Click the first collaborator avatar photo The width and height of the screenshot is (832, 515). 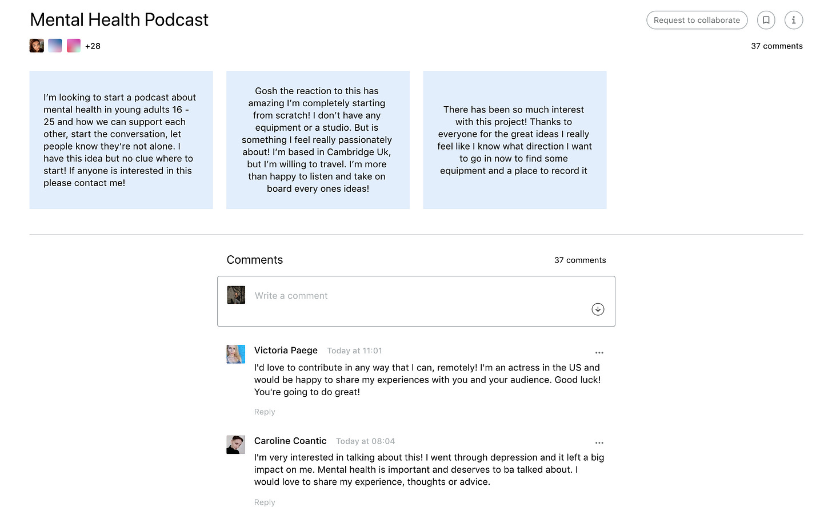pos(37,46)
